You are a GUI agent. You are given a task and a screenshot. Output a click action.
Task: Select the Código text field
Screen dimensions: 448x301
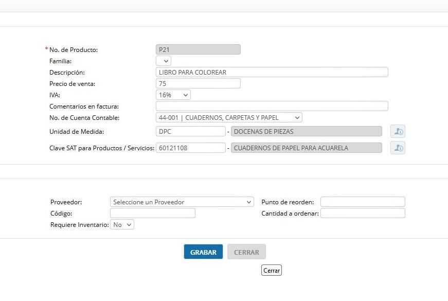(x=153, y=213)
